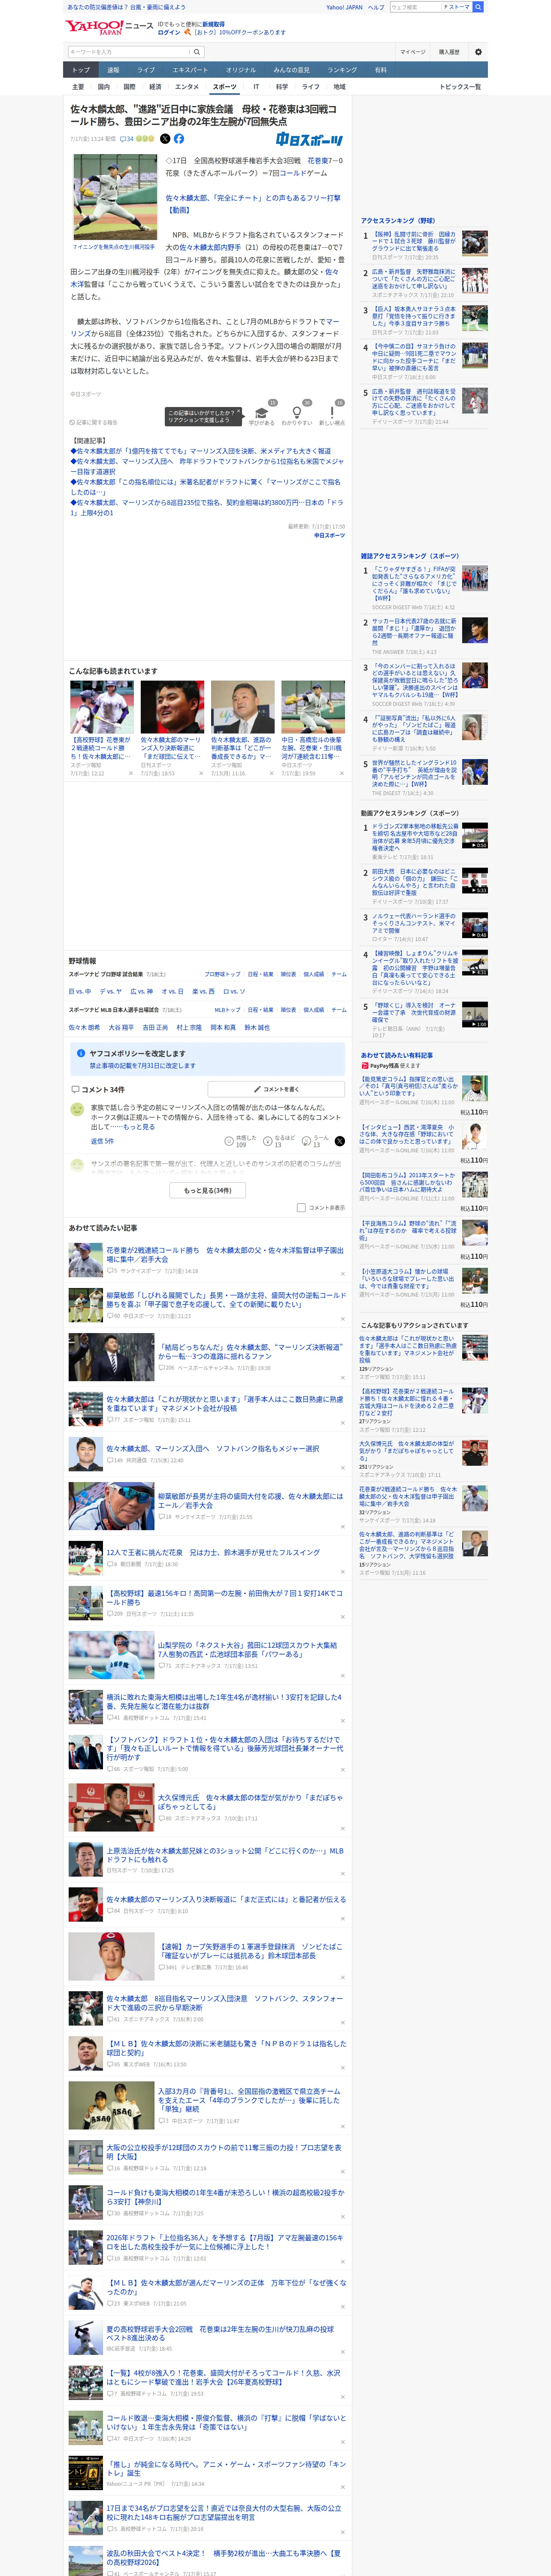Click the keyword search magnifier icon

pos(197,52)
